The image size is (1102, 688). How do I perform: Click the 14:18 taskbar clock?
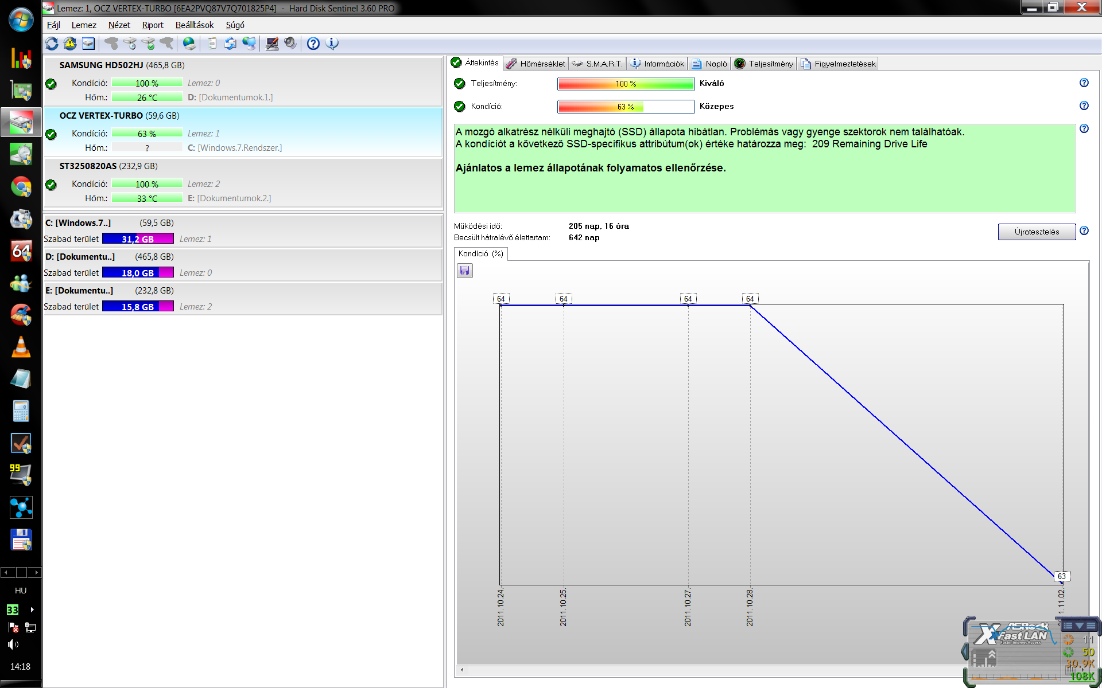20,666
